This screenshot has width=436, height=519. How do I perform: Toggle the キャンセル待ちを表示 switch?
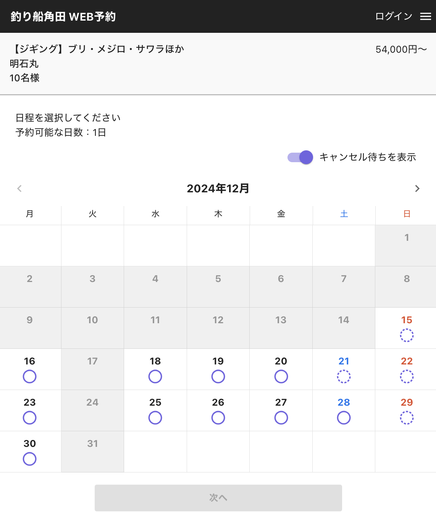(300, 157)
